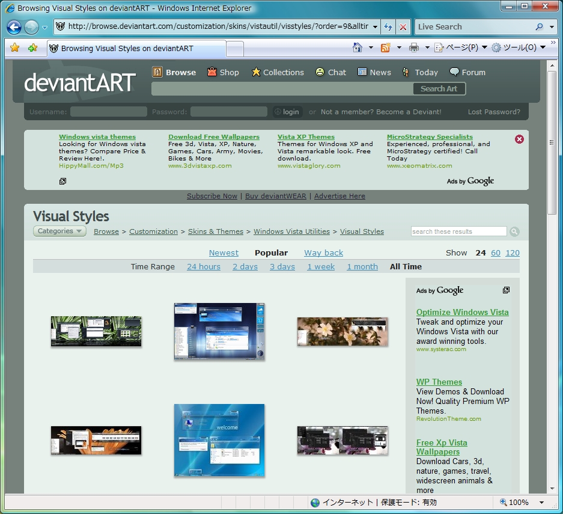This screenshot has height=514, width=563.
Task: Open the Shop section
Action: click(223, 72)
